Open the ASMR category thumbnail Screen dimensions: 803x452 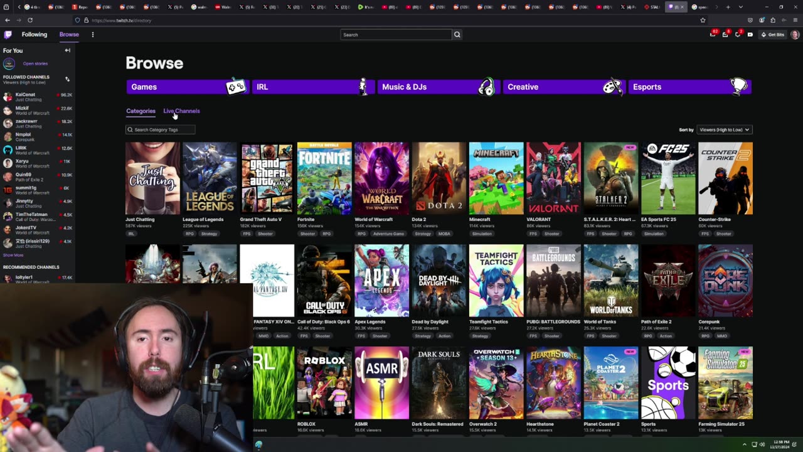381,383
